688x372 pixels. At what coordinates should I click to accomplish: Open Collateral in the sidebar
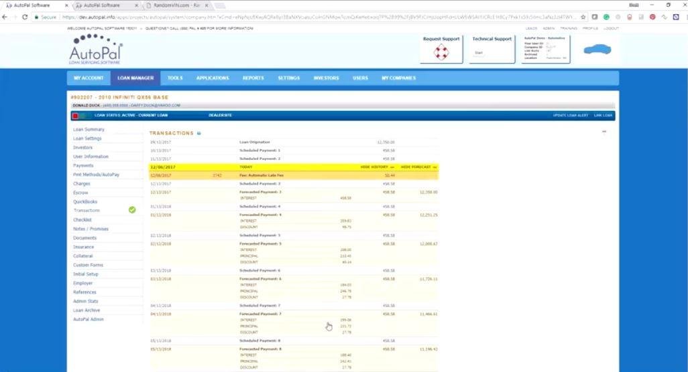(x=83, y=256)
